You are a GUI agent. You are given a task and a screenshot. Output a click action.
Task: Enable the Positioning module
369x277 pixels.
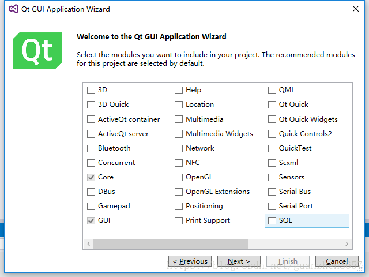click(x=179, y=206)
